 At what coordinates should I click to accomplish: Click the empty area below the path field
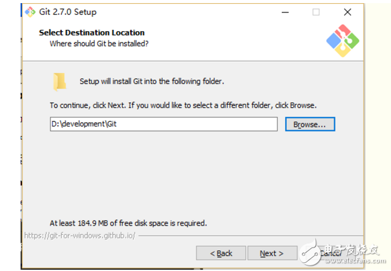[187, 174]
